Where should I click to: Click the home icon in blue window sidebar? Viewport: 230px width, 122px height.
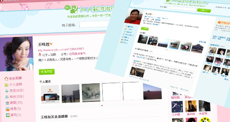(x=126, y=26)
